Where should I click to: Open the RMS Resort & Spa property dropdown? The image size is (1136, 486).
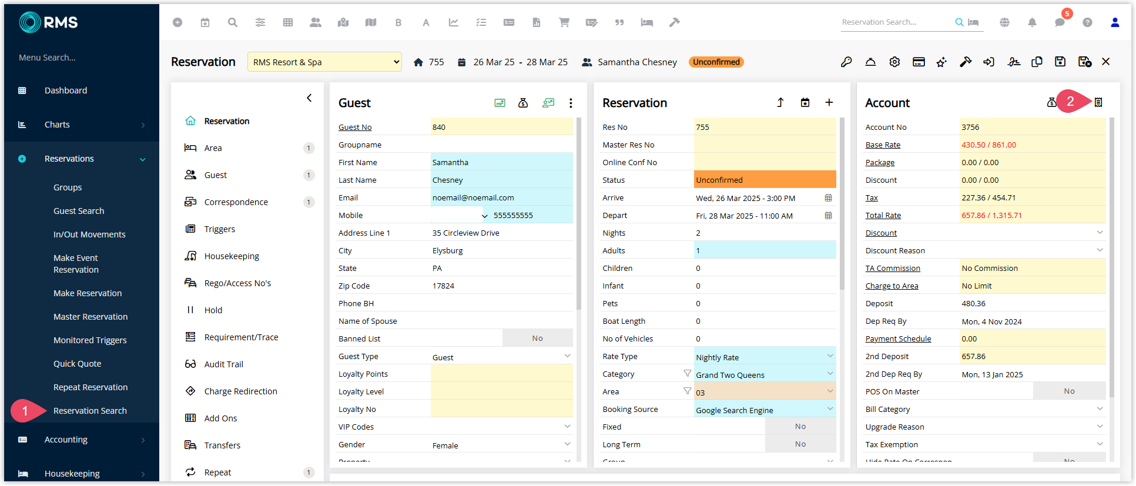324,62
